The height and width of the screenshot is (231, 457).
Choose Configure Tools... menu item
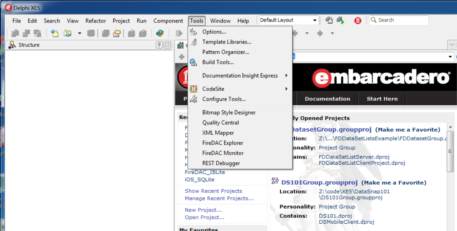(x=240, y=99)
